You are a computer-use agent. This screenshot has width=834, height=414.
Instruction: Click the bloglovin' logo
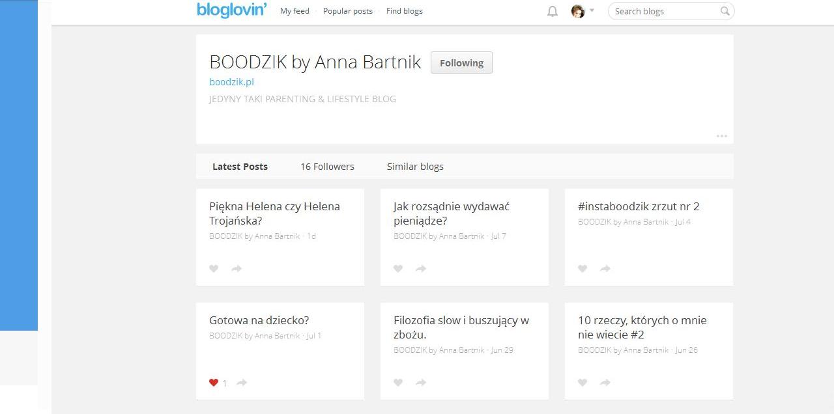coord(231,10)
